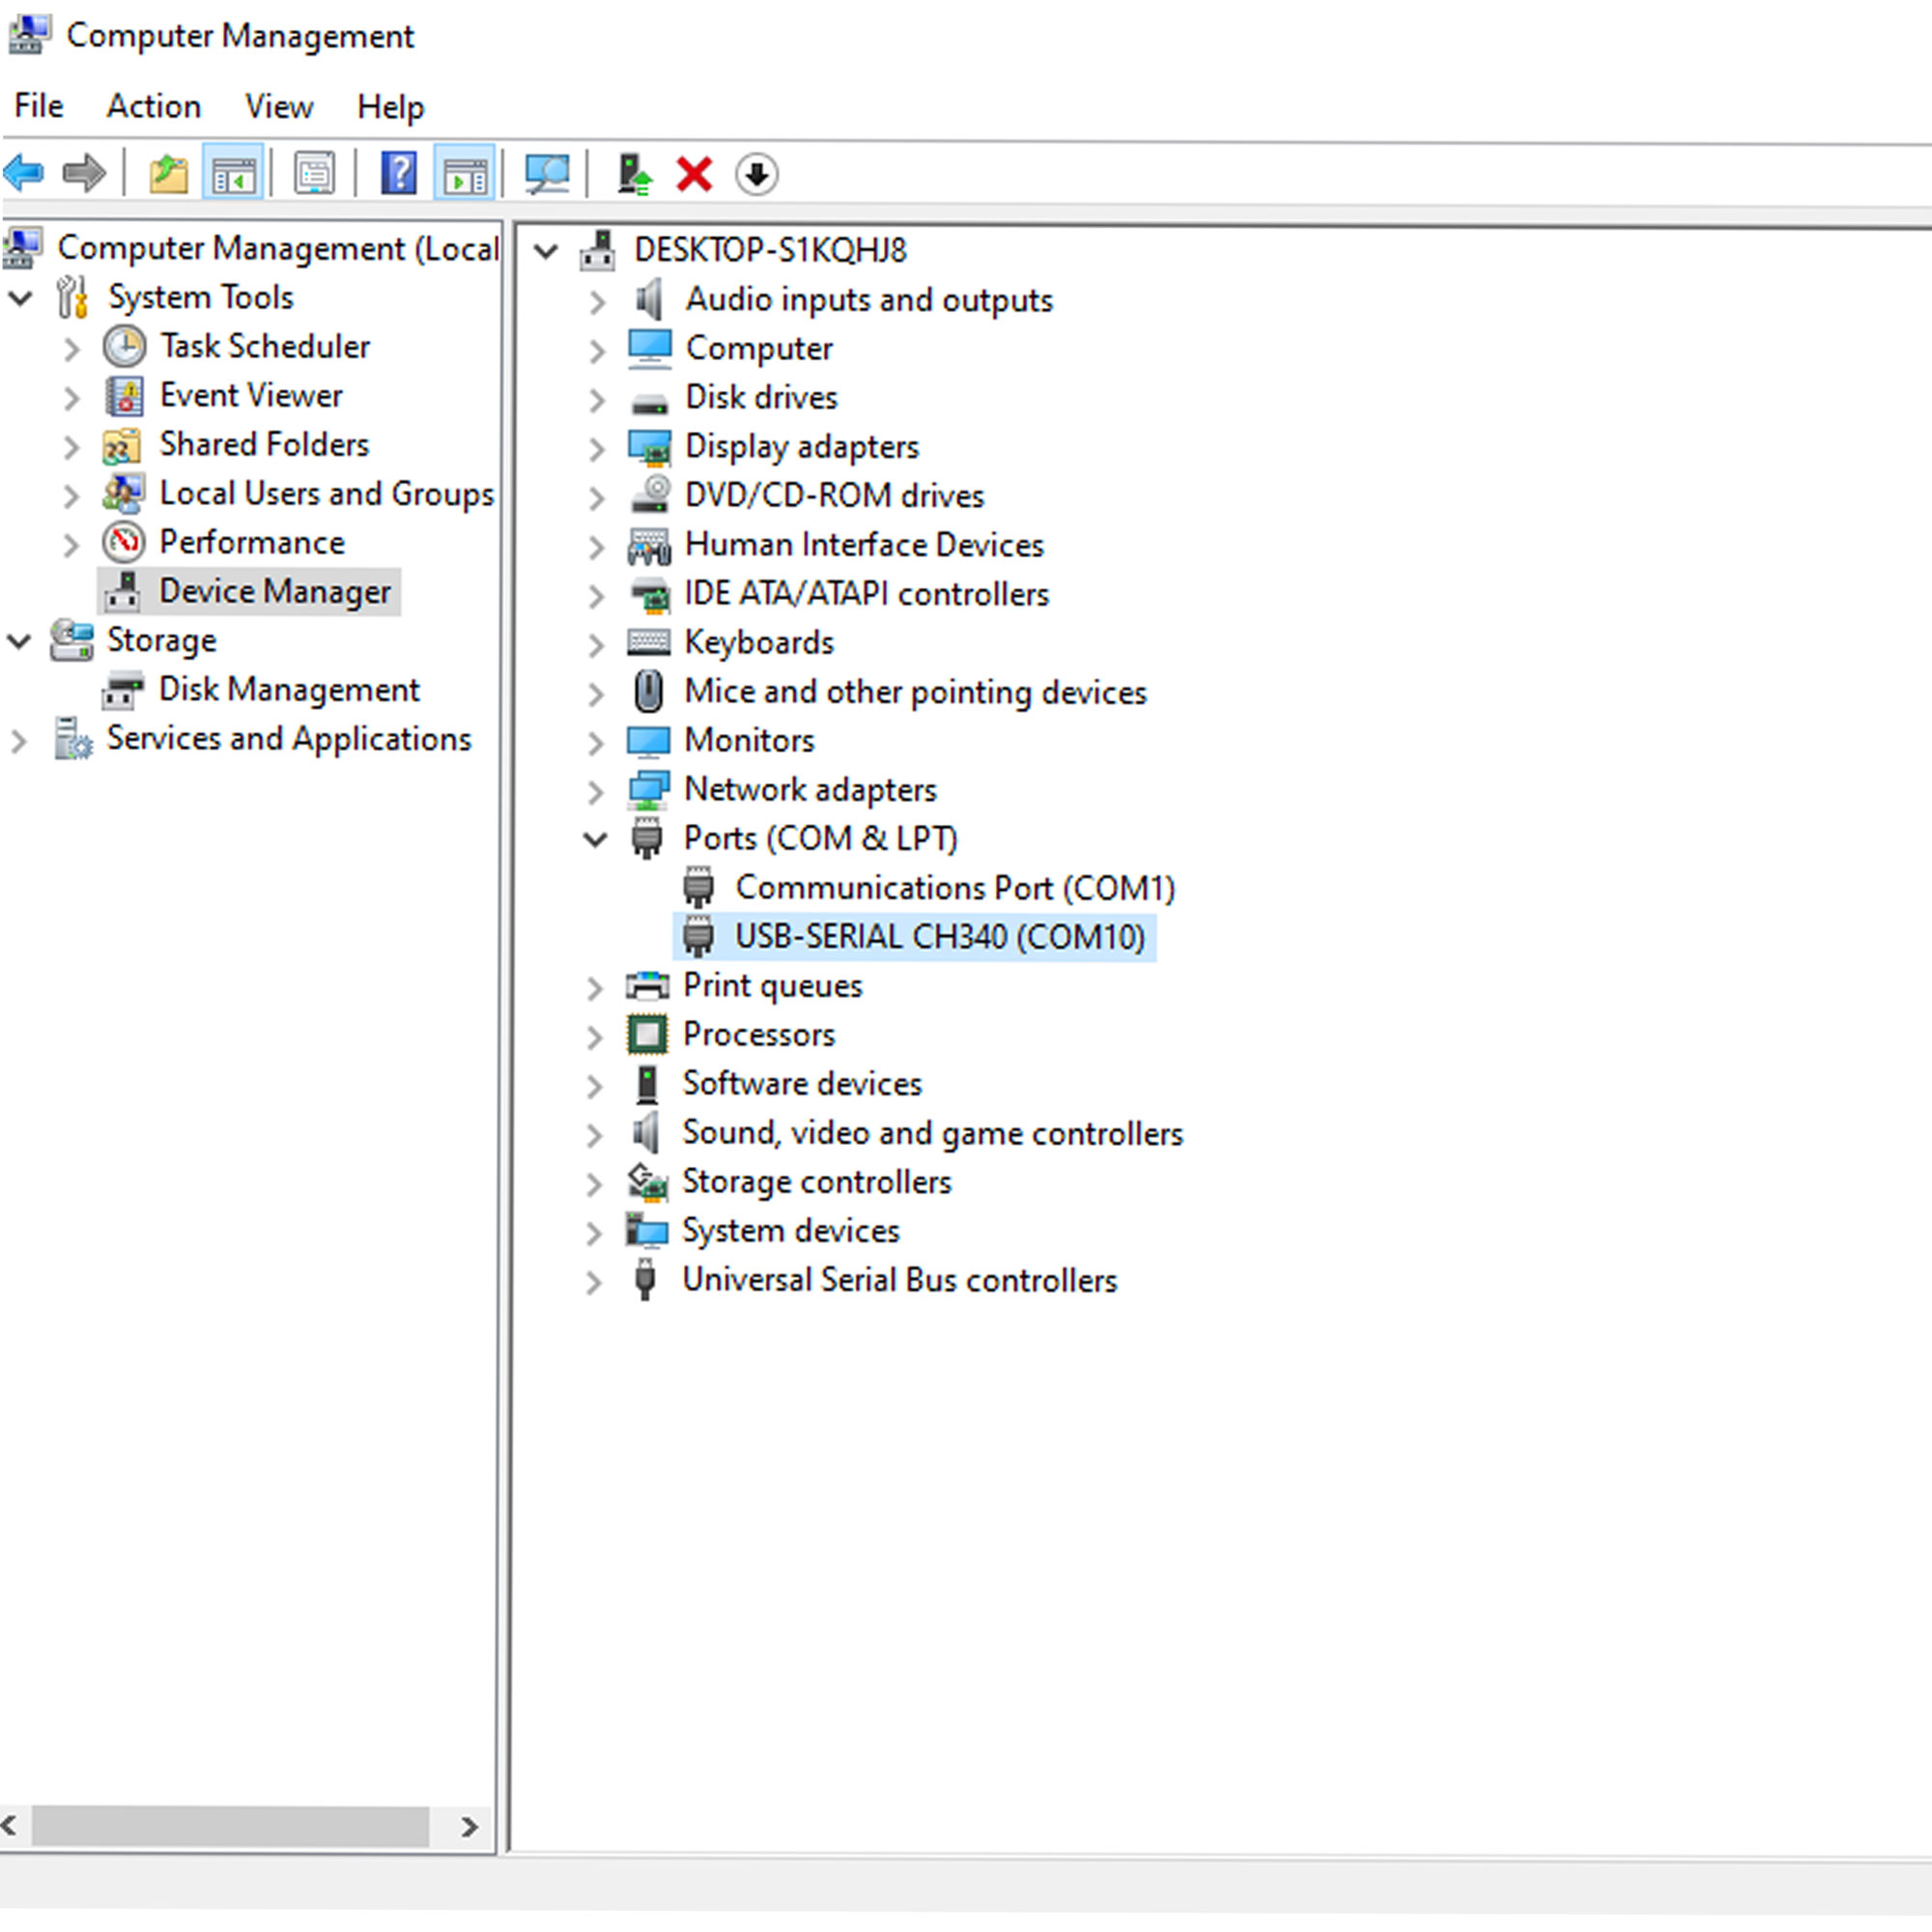Click the Properties toolbar icon
This screenshot has height=1932, width=1932.
pyautogui.click(x=315, y=174)
